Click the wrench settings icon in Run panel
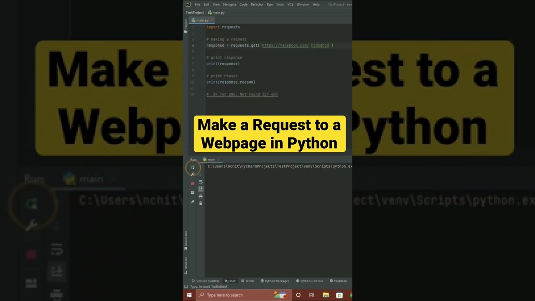This screenshot has height=301, width=535. tap(193, 174)
